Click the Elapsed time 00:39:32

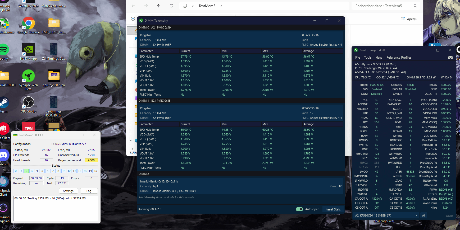(37, 178)
